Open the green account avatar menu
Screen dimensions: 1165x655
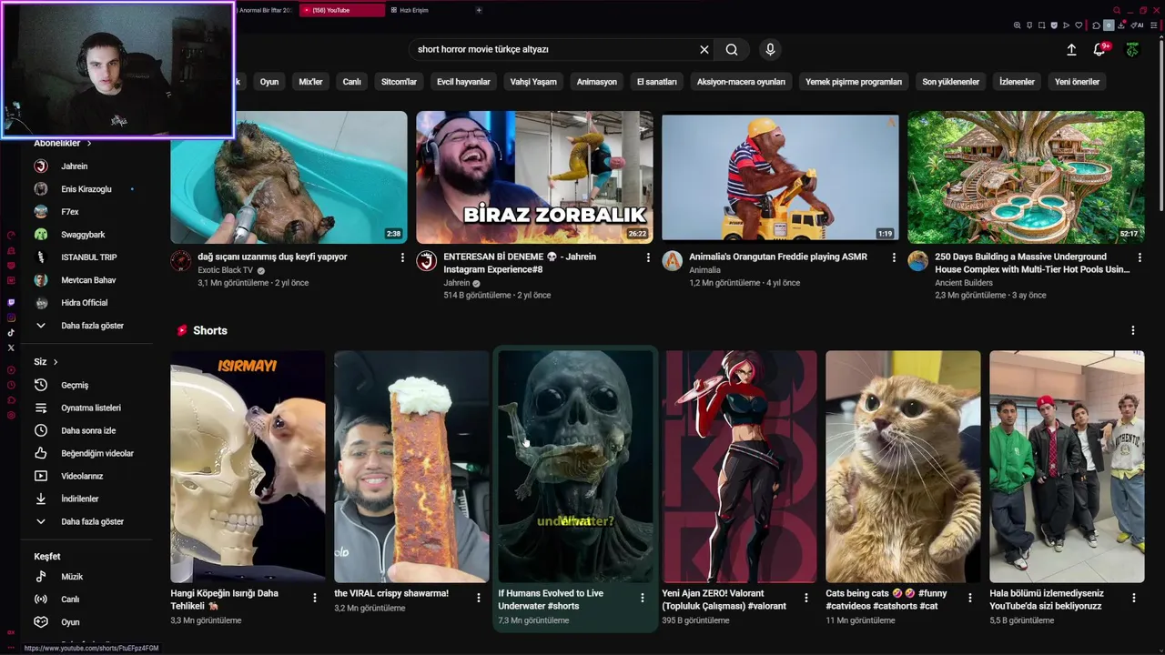click(x=1132, y=50)
